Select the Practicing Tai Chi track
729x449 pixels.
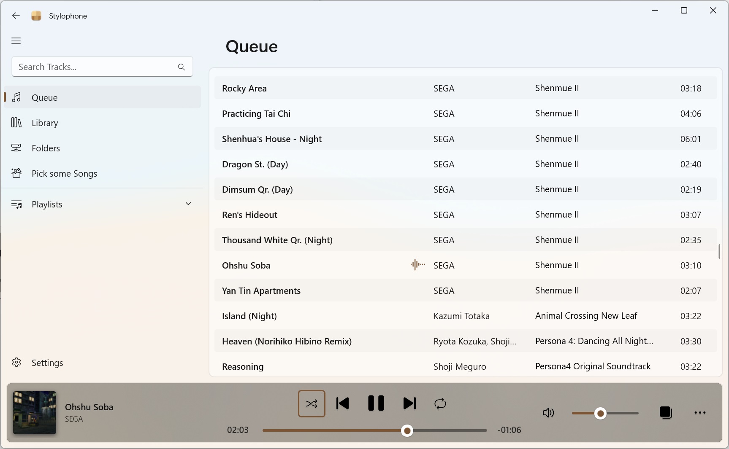(466, 113)
